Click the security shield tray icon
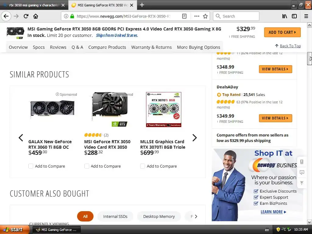 (x=278, y=229)
